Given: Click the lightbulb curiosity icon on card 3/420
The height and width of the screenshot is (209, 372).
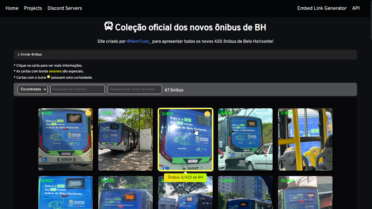Looking at the screenshot, I should pos(207,114).
